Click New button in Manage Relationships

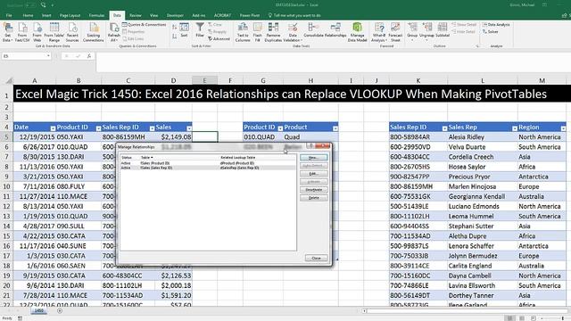coord(313,158)
